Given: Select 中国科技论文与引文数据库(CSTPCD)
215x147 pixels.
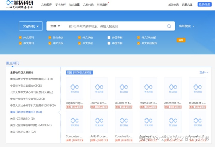Looking at the screenshot, I should 31,79.
